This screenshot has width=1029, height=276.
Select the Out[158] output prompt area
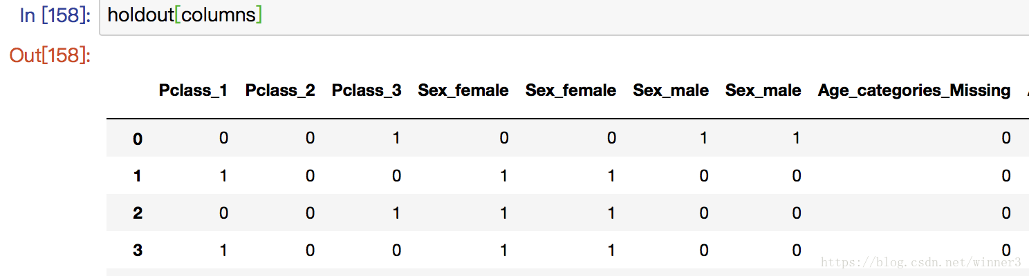50,55
